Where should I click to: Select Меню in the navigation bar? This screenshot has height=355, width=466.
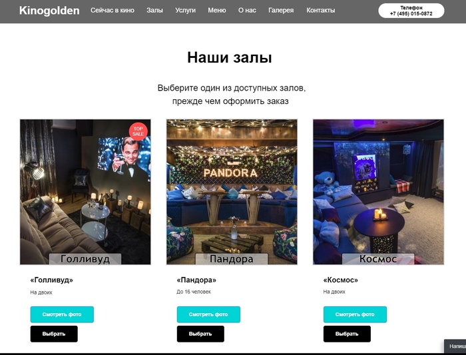point(217,11)
